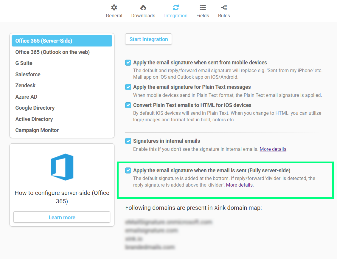Open More details link for internal emails
This screenshot has width=337, height=259.
click(273, 149)
